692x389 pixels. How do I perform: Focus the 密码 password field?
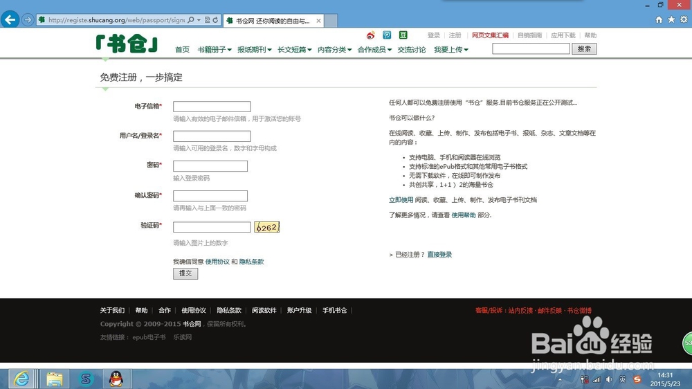(x=210, y=166)
